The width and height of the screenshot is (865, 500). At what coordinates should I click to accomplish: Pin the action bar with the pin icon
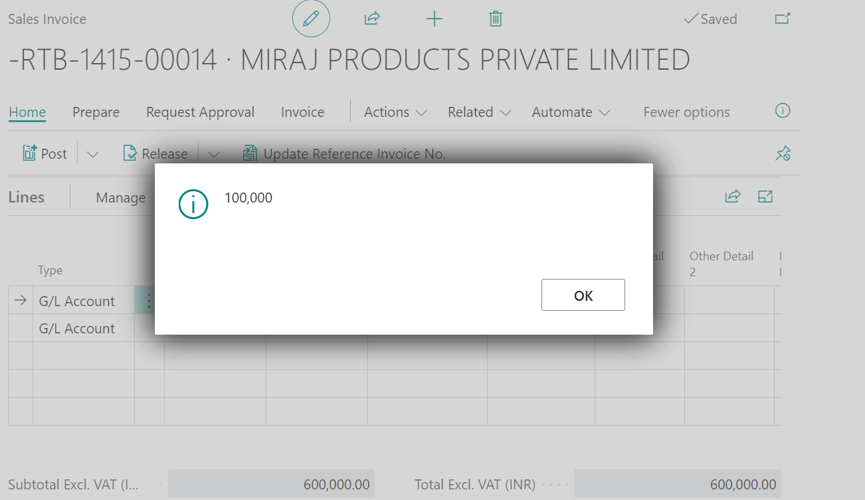783,153
